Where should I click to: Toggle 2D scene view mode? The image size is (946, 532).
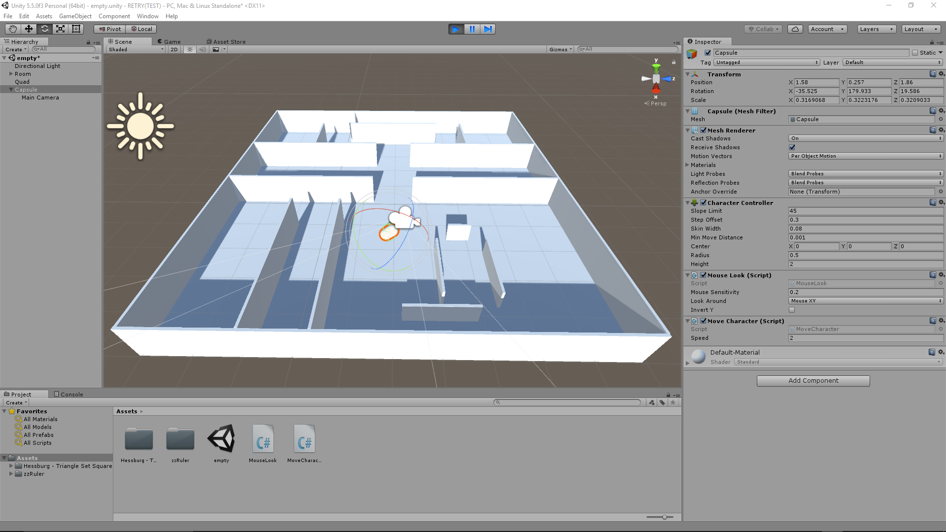(174, 49)
